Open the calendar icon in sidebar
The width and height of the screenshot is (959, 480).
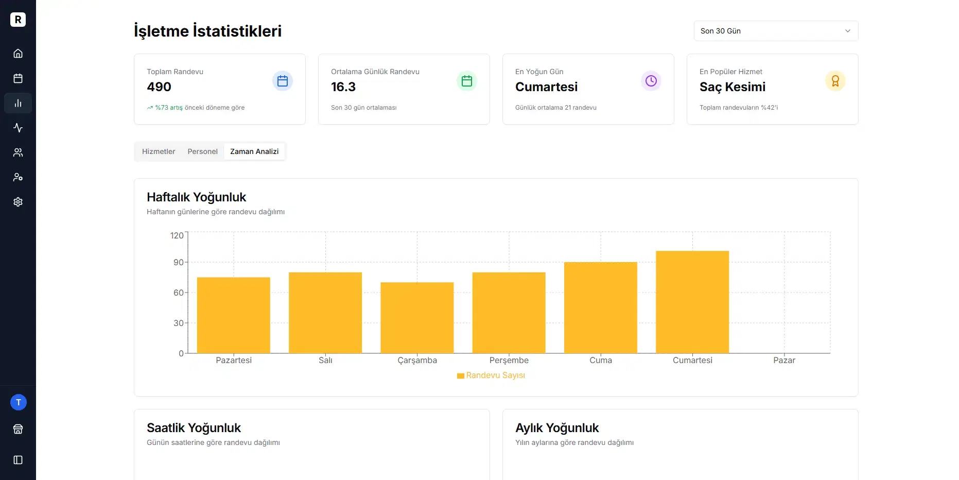click(x=18, y=78)
